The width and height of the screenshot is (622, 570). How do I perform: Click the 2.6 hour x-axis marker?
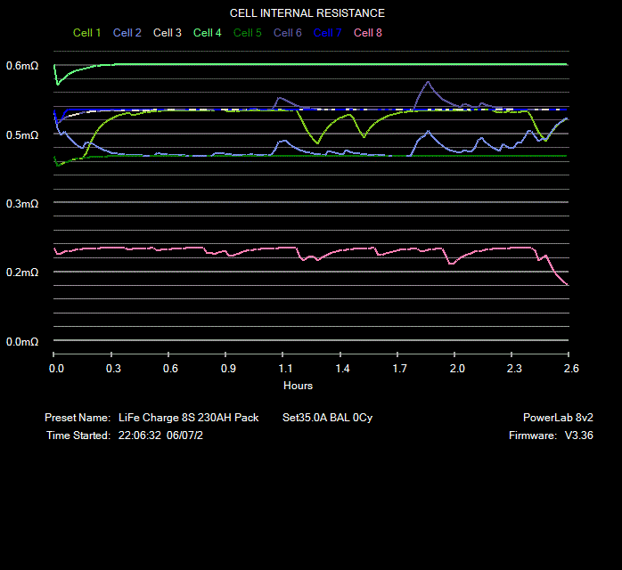[x=571, y=368]
